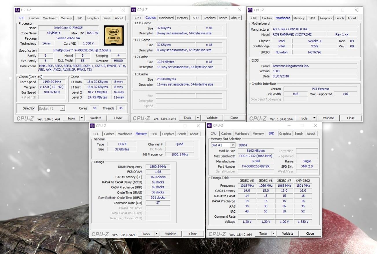Screen dimensions: 377x254
Task: Click the Part Number F4-3600C16-8GTZR
Action: (x=255, y=166)
